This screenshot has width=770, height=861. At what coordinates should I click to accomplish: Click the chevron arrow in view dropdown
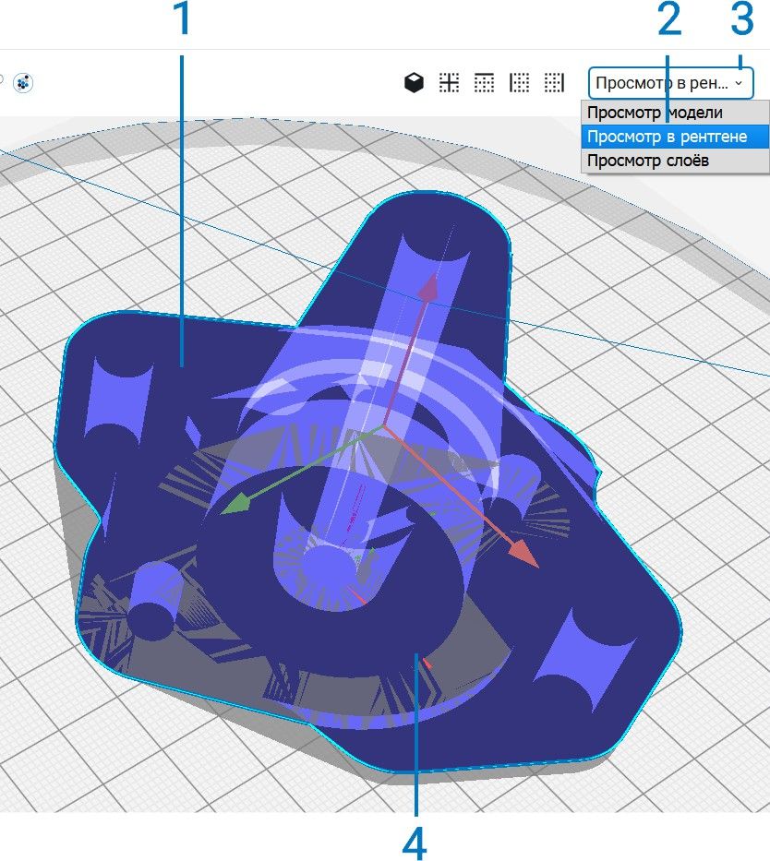point(739,83)
